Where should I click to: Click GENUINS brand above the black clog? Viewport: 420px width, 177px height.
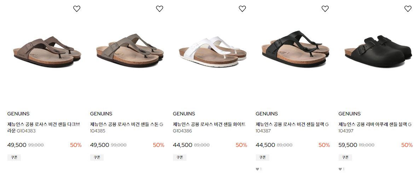coord(349,114)
